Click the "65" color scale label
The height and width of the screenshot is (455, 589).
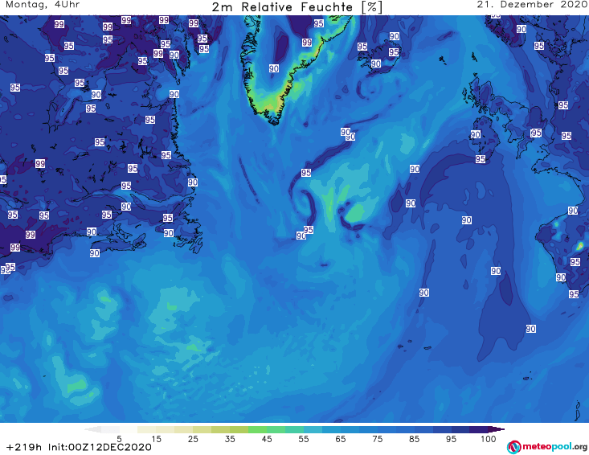pyautogui.click(x=341, y=439)
